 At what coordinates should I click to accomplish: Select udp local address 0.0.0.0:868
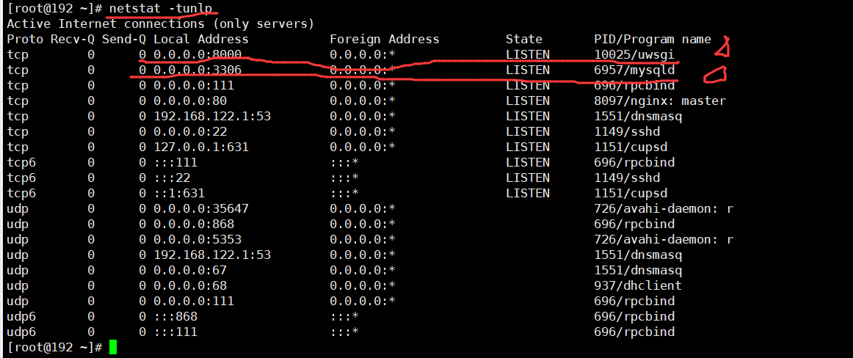(x=194, y=224)
